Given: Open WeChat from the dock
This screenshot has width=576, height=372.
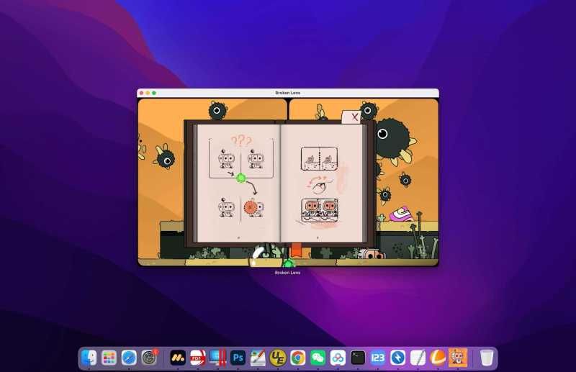Looking at the screenshot, I should click(x=318, y=358).
